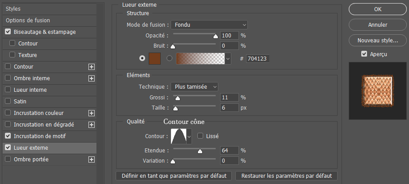Add another Incrustation couleur effect

point(92,113)
